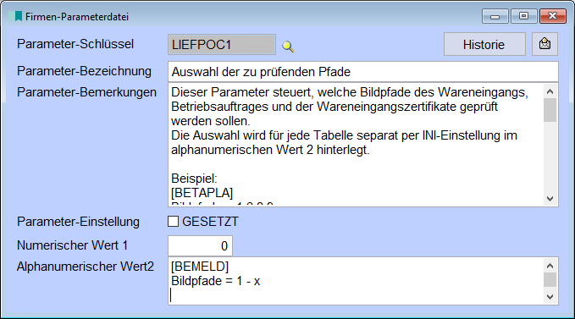
Task: Click the scroll-down arrow in Alphanumerischer Wert2
Action: pos(550,297)
